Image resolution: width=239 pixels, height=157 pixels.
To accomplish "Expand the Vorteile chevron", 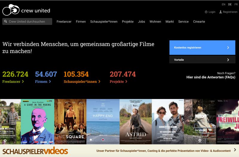I will pos(228,60).
